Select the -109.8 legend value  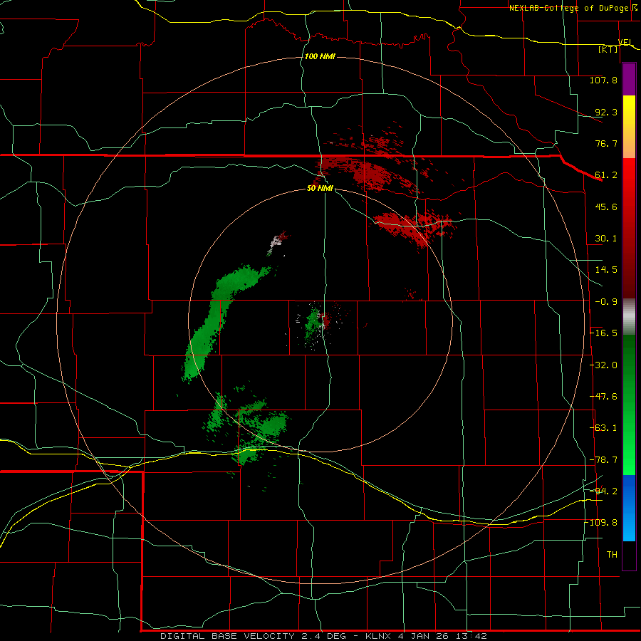tap(601, 523)
